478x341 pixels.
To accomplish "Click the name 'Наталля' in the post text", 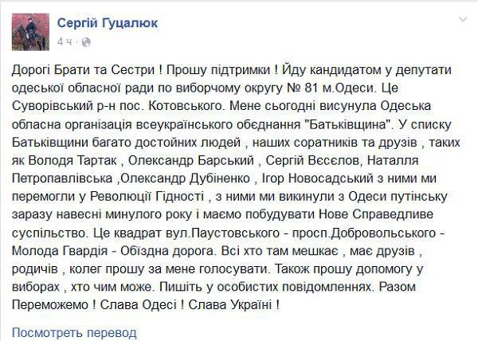I will 393,161.
